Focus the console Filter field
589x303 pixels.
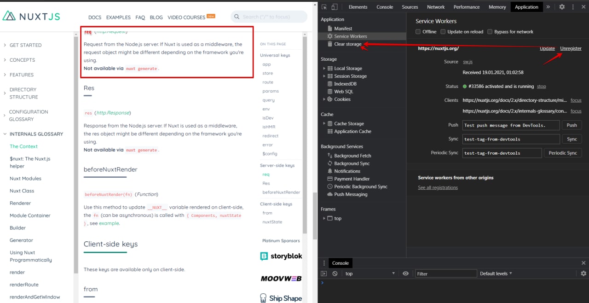[446, 274]
